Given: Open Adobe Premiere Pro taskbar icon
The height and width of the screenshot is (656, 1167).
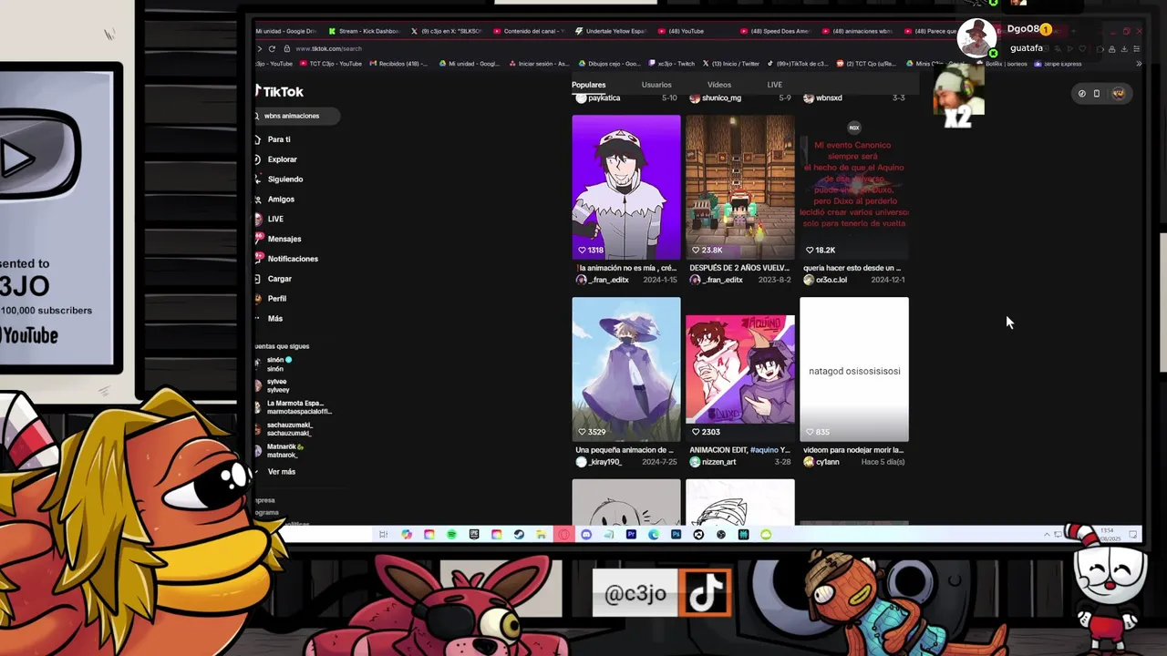Looking at the screenshot, I should (631, 535).
